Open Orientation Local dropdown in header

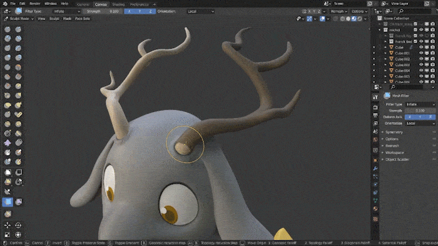201,11
